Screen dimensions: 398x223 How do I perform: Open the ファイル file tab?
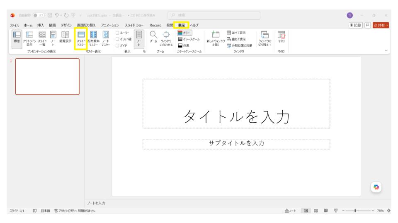point(15,25)
